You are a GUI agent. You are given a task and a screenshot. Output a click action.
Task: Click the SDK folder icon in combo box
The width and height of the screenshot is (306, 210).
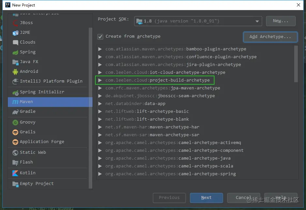tap(139, 21)
